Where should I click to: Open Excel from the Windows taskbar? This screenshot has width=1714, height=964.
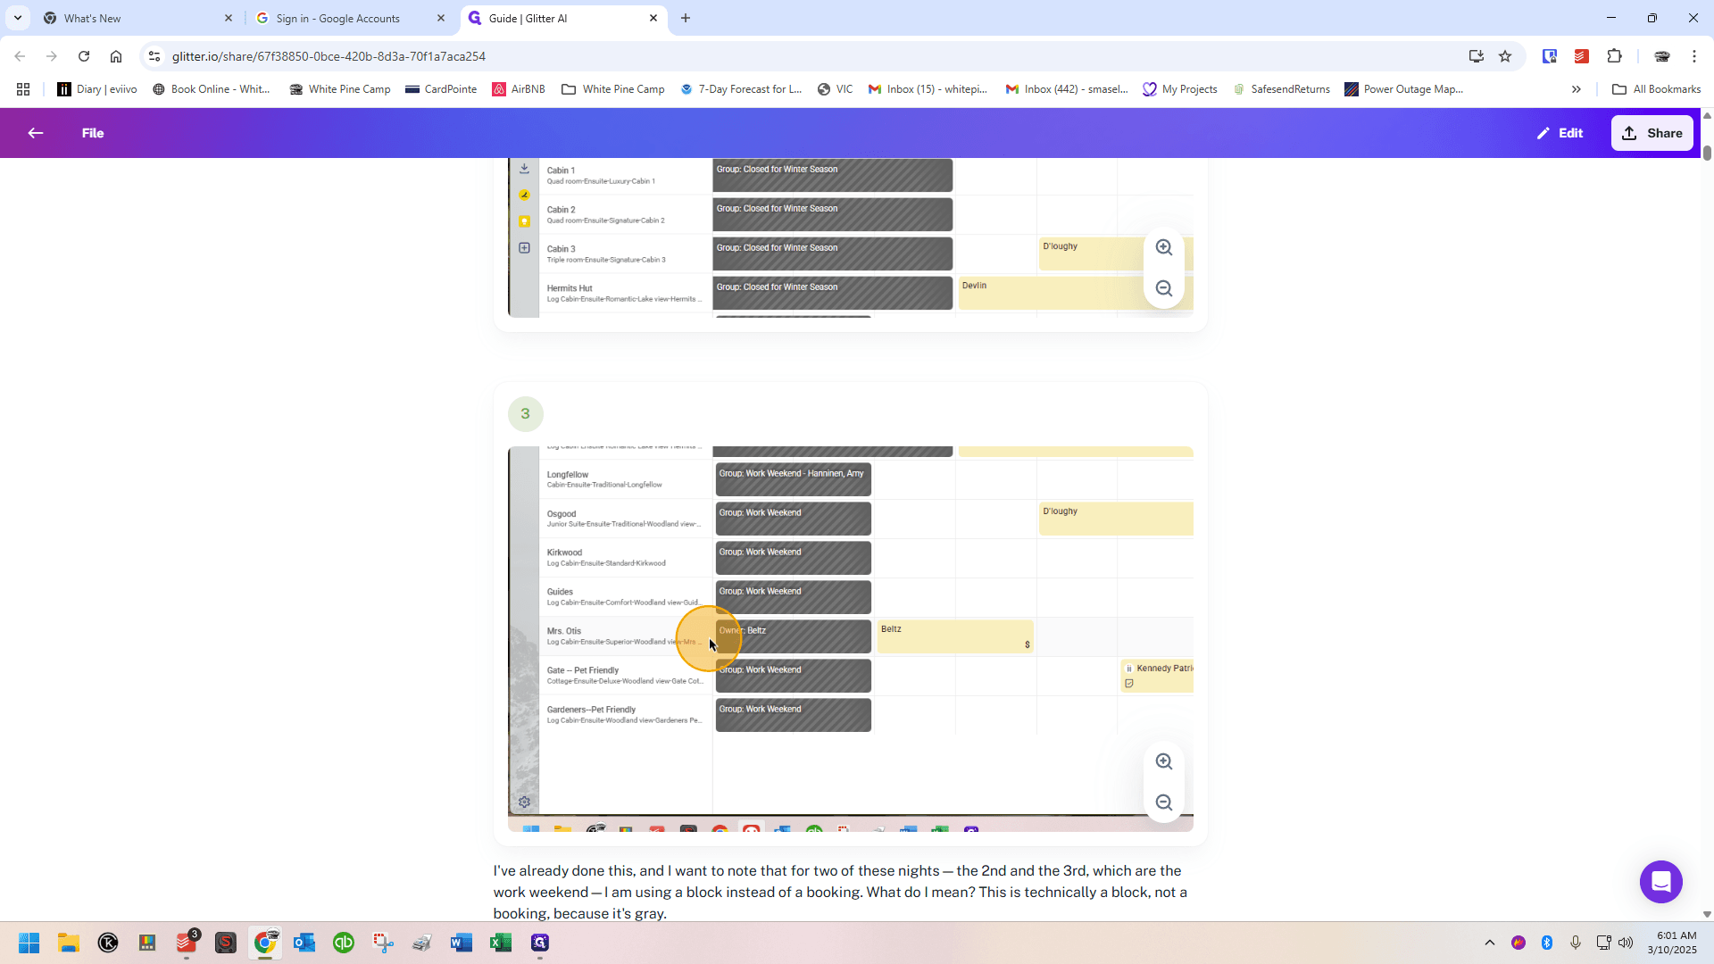click(x=501, y=943)
